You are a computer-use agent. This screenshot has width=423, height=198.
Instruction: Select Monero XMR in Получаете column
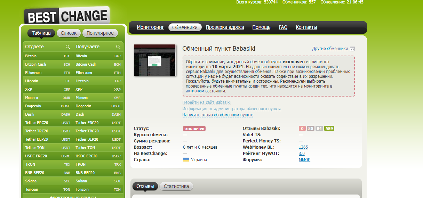[x=98, y=98]
